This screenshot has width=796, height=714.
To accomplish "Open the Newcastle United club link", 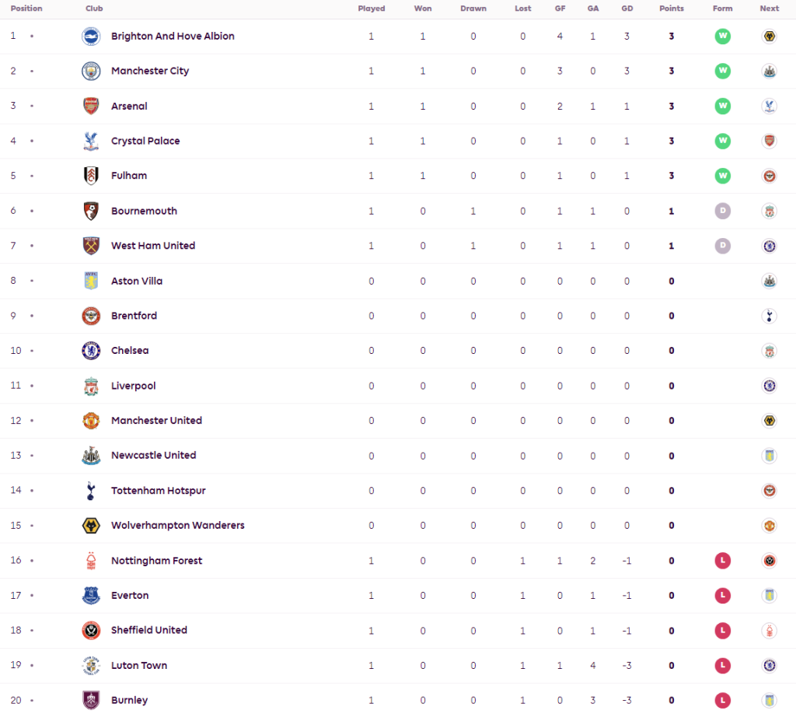I will pos(153,456).
